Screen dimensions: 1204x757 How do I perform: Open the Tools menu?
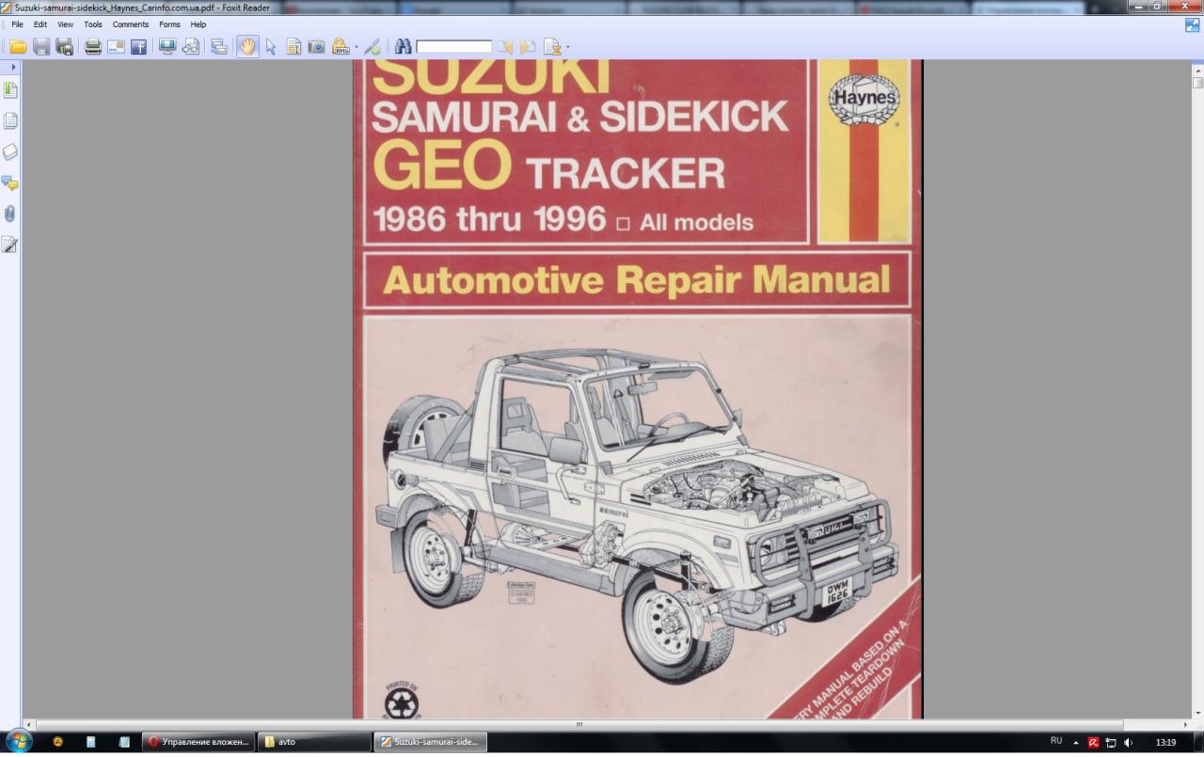(x=93, y=24)
